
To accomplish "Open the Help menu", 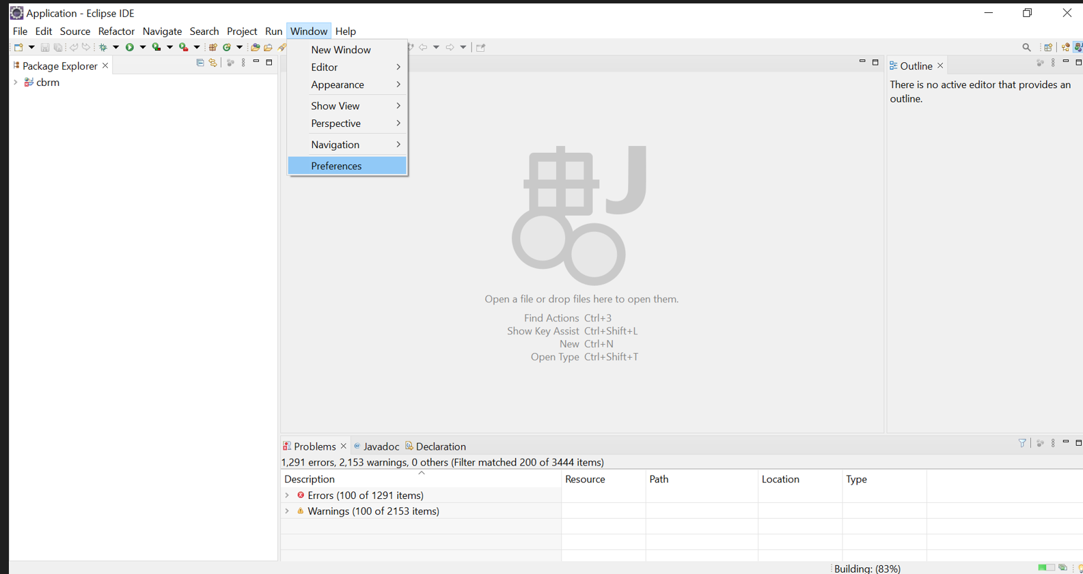I will [346, 31].
